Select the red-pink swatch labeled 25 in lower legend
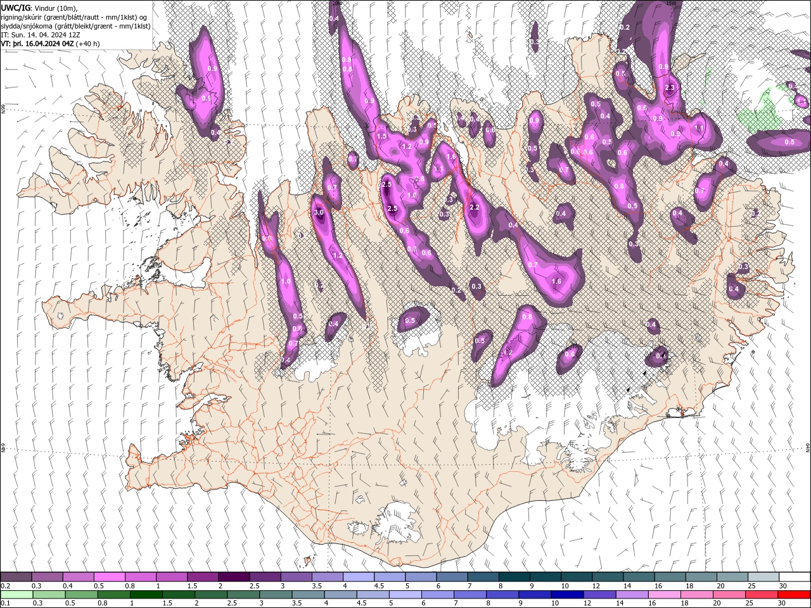 pos(762,594)
